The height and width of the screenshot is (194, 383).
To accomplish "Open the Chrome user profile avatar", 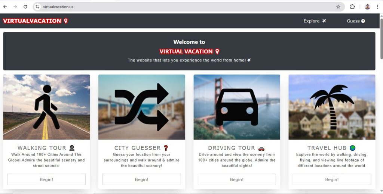I will click(367, 7).
